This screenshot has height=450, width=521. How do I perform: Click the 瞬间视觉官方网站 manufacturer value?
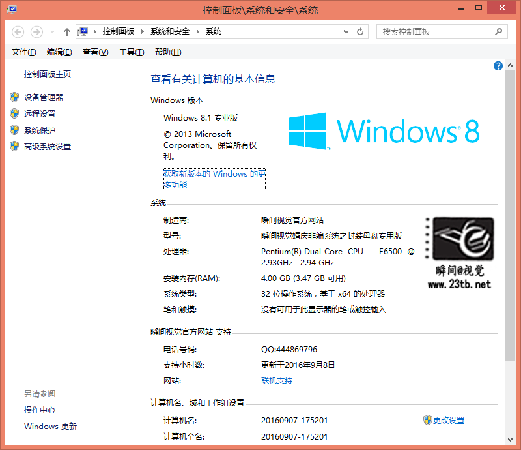292,220
